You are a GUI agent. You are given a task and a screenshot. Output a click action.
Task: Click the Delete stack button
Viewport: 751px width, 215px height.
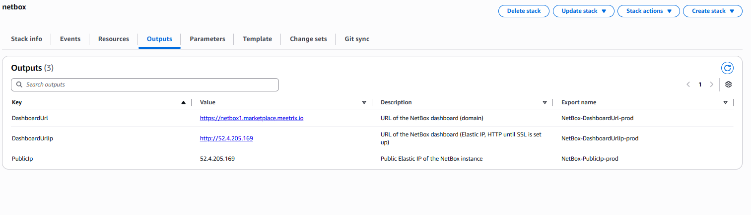524,11
